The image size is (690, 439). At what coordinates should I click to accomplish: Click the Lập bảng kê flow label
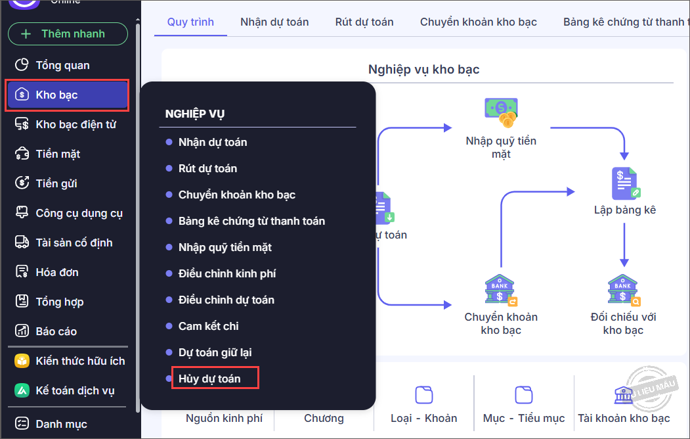pos(625,210)
